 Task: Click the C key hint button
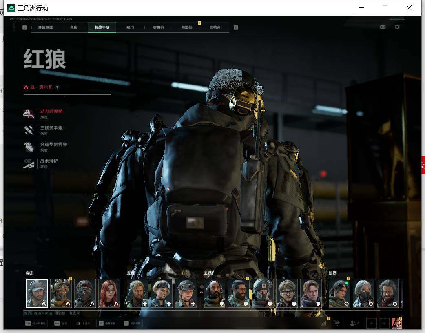point(132,323)
